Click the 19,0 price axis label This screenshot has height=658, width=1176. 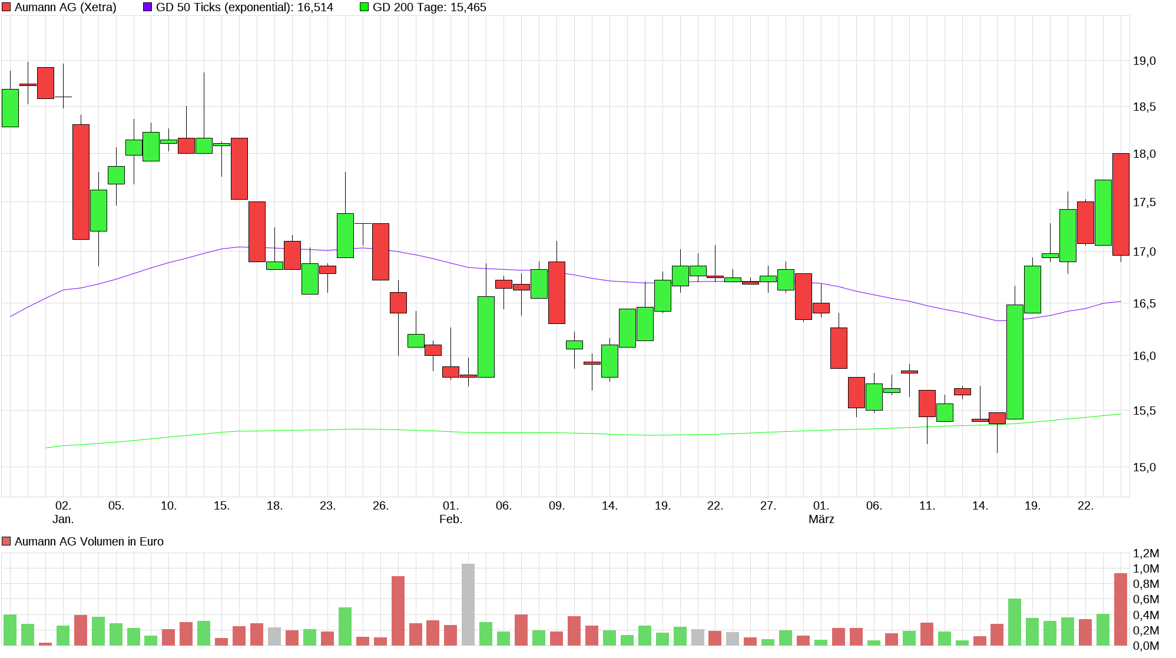(1144, 61)
